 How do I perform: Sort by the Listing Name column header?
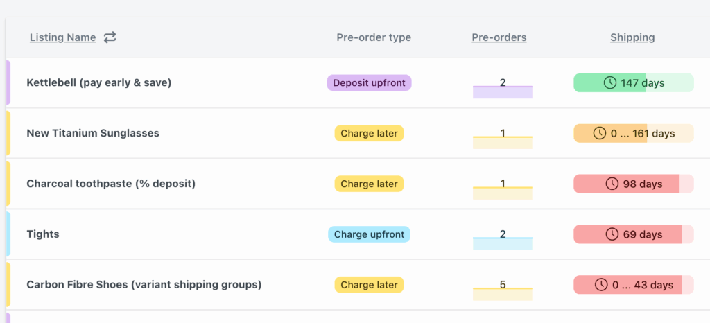point(62,37)
